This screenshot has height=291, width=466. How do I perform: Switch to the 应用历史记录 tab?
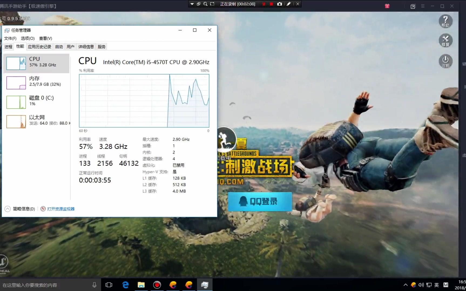(x=39, y=47)
